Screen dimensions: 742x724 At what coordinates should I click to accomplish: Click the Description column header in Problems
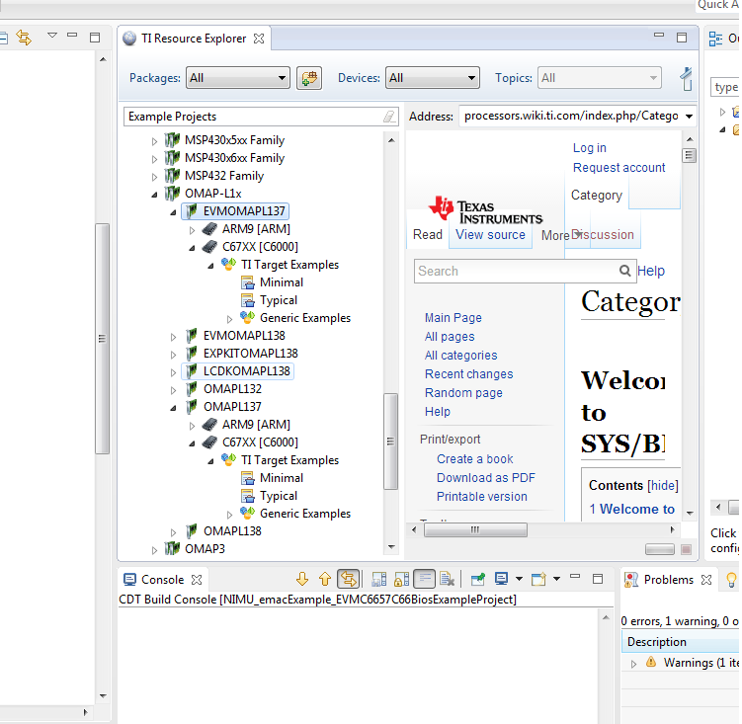point(681,642)
